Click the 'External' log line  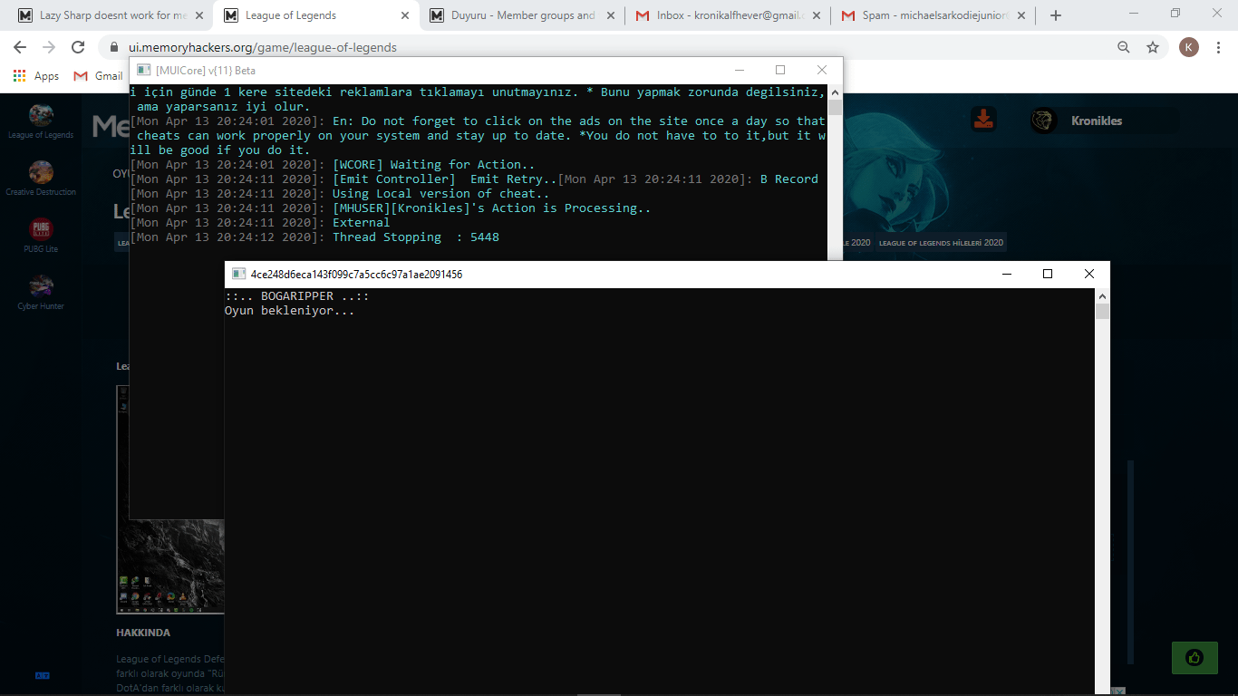pos(362,223)
